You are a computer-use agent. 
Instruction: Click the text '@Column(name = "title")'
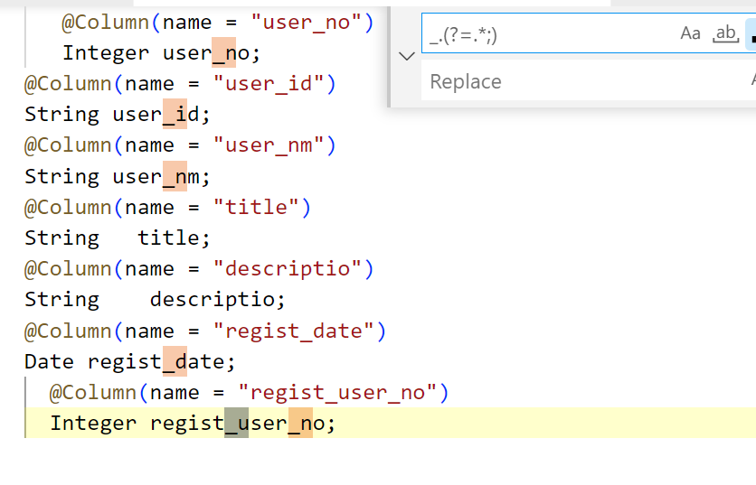tap(167, 208)
